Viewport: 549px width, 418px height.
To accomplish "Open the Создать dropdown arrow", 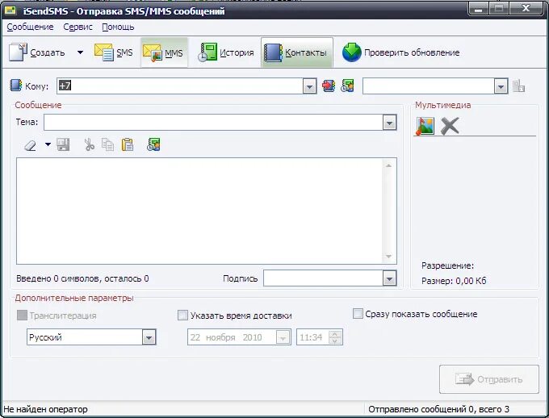I will pos(80,52).
